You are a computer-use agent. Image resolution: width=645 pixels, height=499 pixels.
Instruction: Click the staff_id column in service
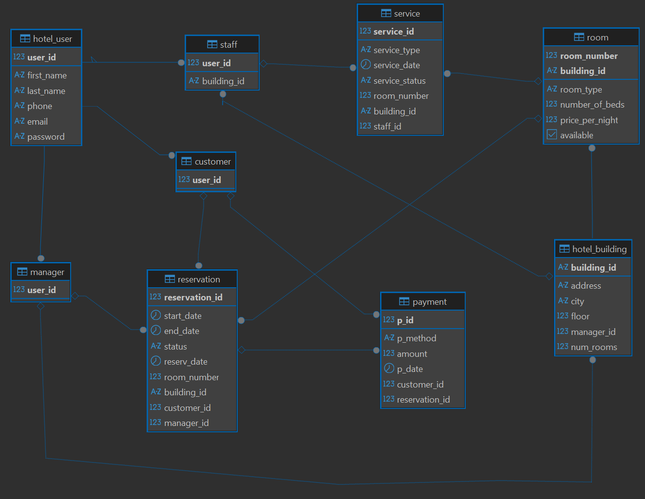(x=387, y=126)
